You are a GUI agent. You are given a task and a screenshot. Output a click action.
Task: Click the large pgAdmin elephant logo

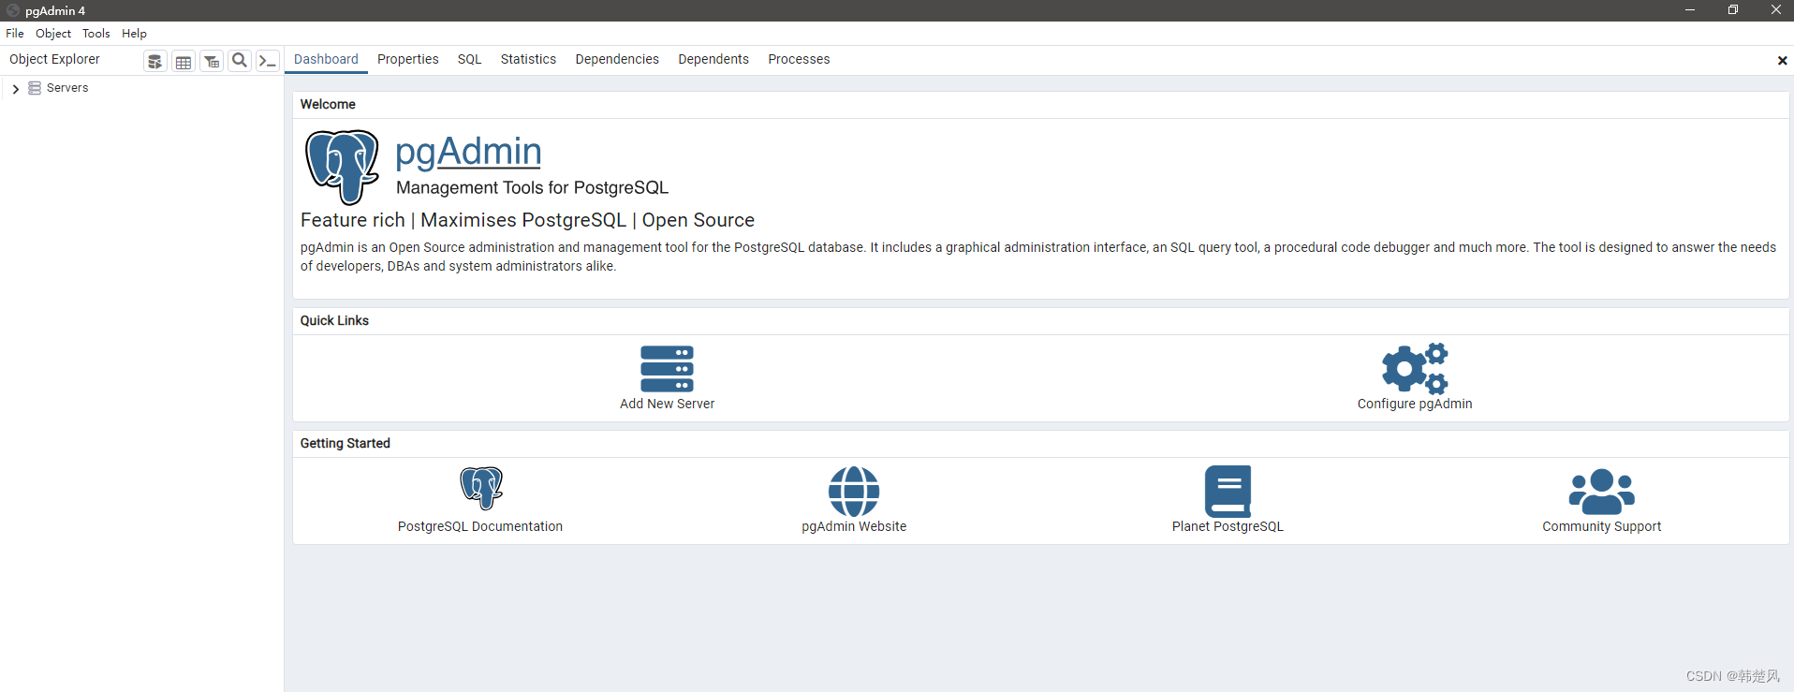click(343, 168)
